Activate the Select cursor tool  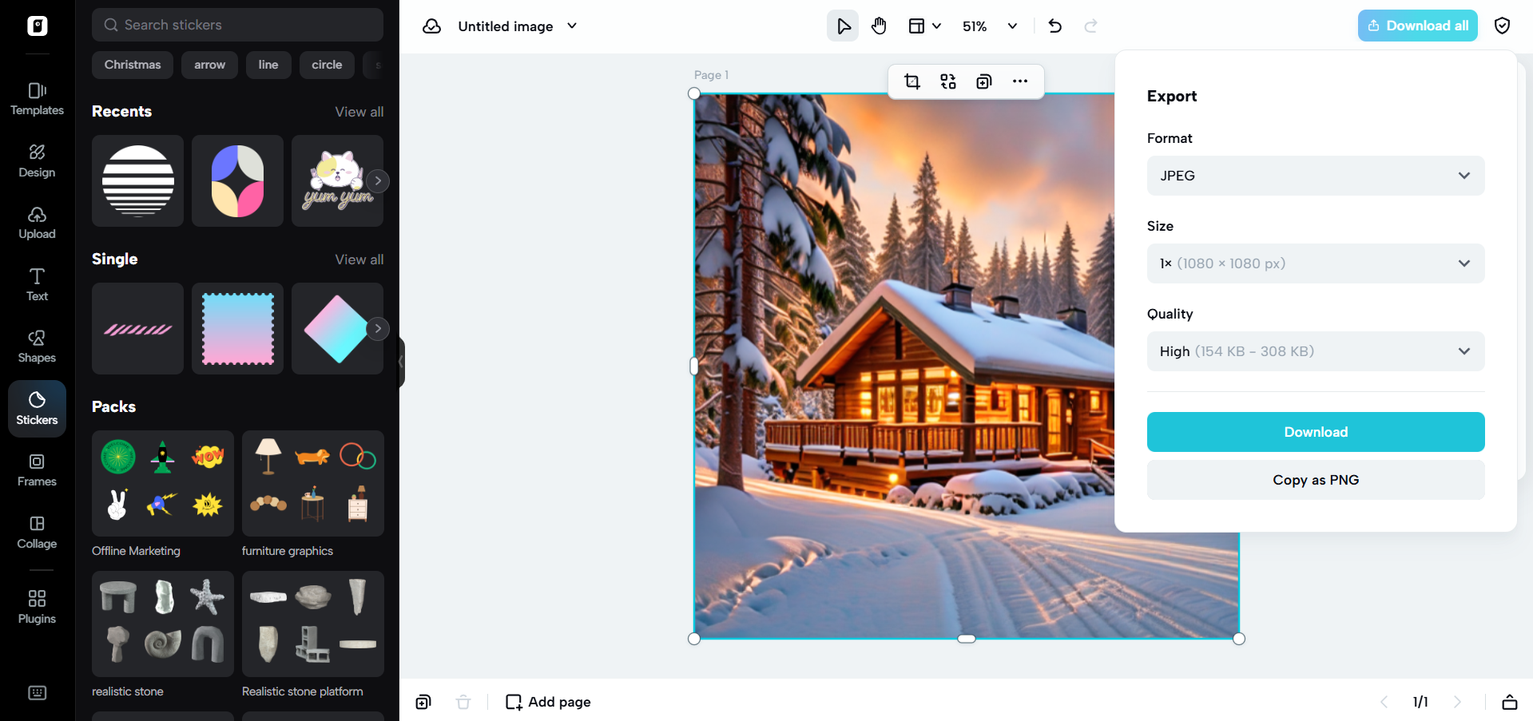843,26
